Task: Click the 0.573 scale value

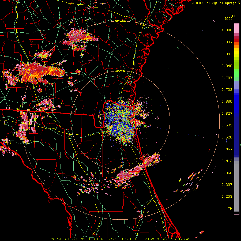Action: pyautogui.click(x=227, y=125)
